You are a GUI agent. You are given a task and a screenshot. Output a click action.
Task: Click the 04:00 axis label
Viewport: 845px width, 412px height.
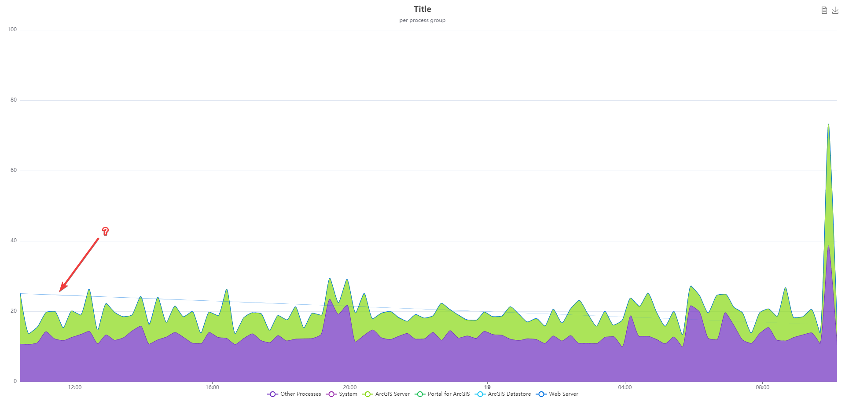coord(626,387)
